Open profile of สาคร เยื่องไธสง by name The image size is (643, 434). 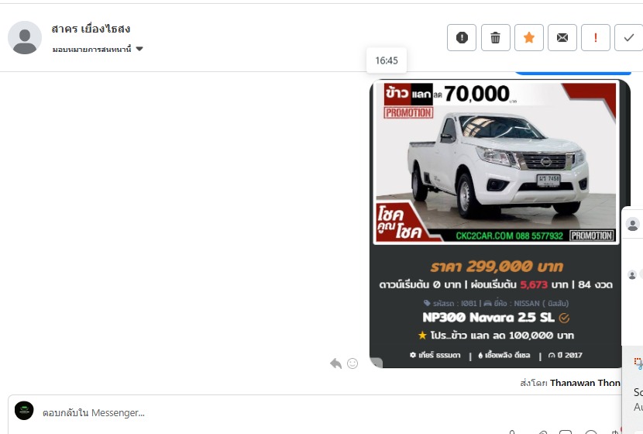[91, 29]
